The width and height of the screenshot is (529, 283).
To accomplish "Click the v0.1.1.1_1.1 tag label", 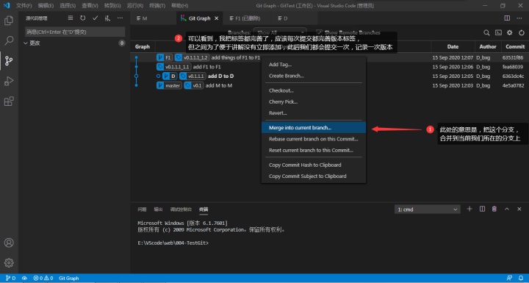I will point(174,67).
